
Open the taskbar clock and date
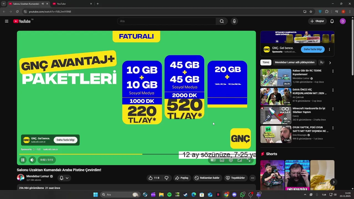345,195
